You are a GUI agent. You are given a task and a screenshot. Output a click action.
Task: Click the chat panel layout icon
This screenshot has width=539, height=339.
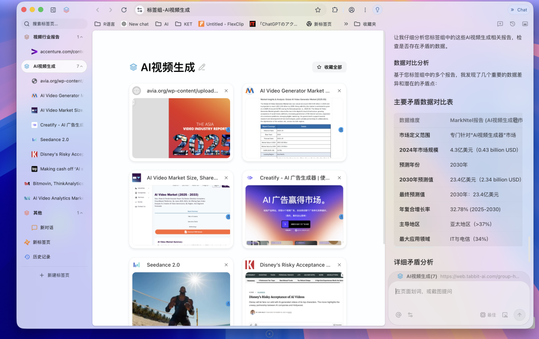click(525, 24)
